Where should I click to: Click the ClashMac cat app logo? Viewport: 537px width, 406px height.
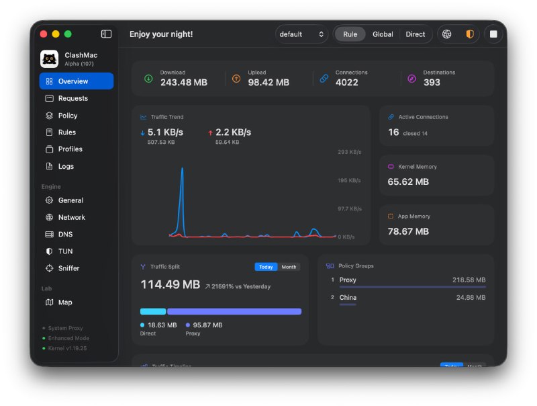[49, 59]
